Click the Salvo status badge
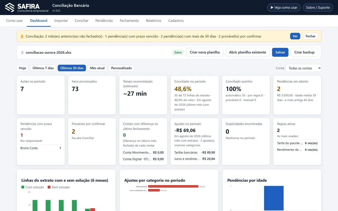This screenshot has height=211, width=338. pyautogui.click(x=178, y=52)
